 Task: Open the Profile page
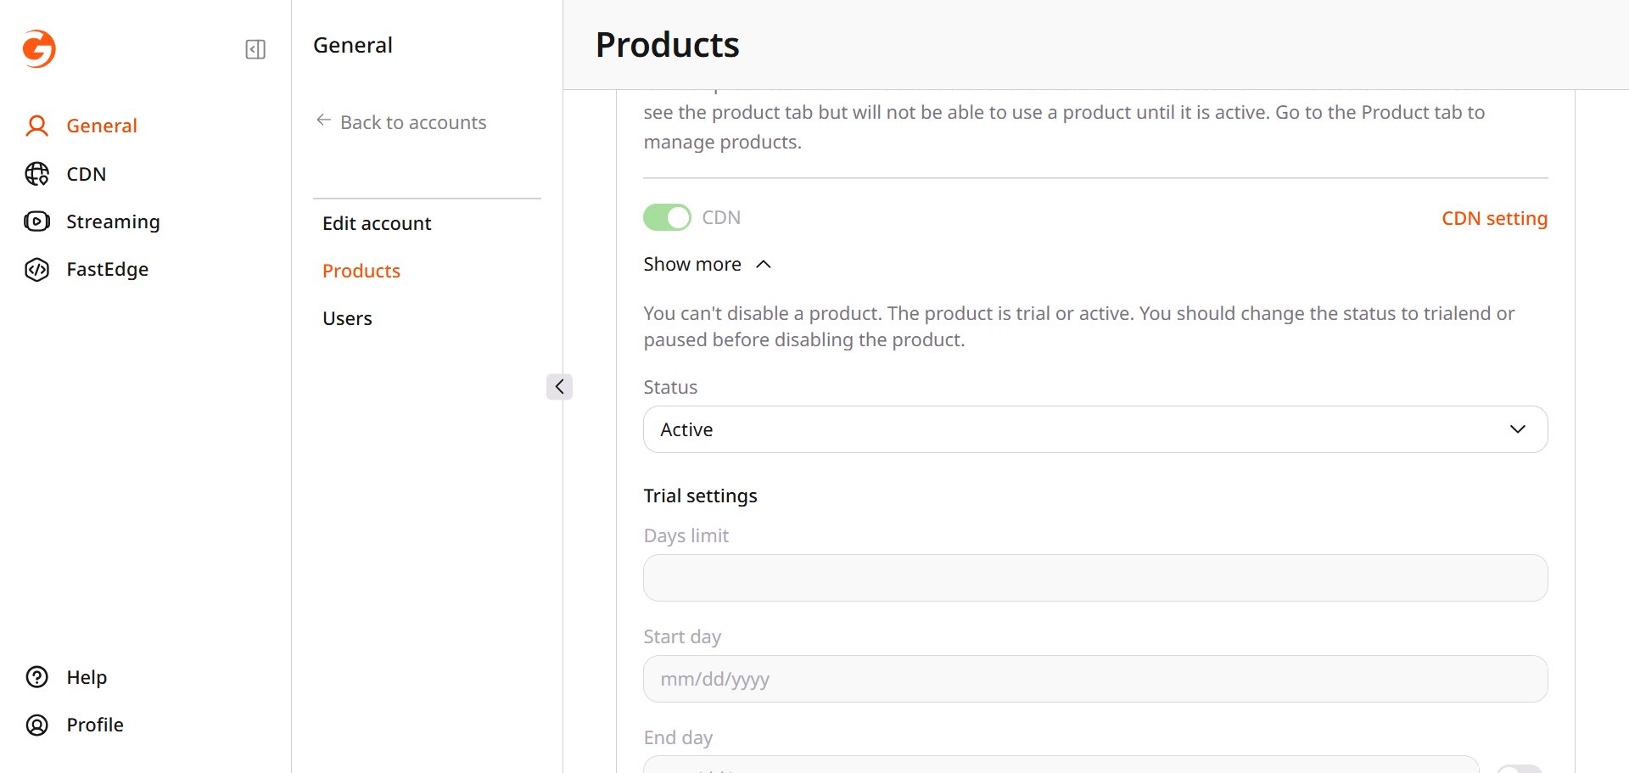tap(95, 725)
